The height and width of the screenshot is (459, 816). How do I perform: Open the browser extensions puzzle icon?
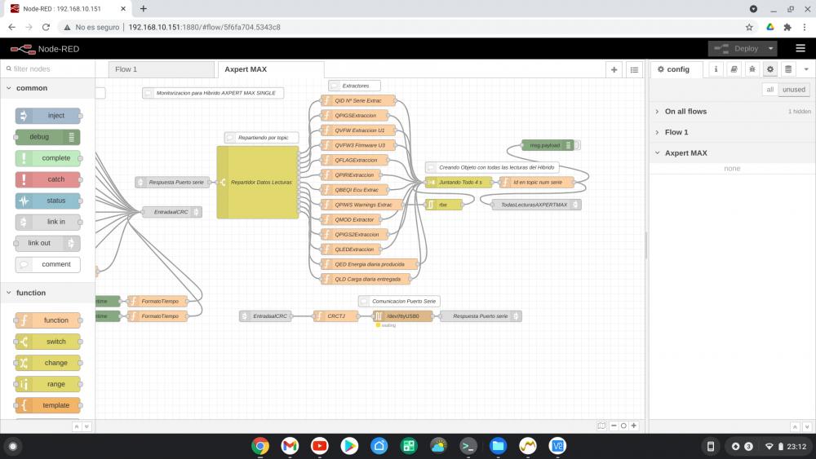pyautogui.click(x=787, y=27)
